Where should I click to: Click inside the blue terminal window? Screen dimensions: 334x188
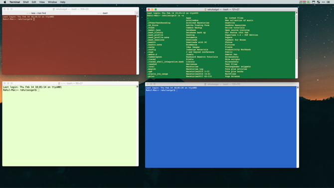(x=221, y=128)
